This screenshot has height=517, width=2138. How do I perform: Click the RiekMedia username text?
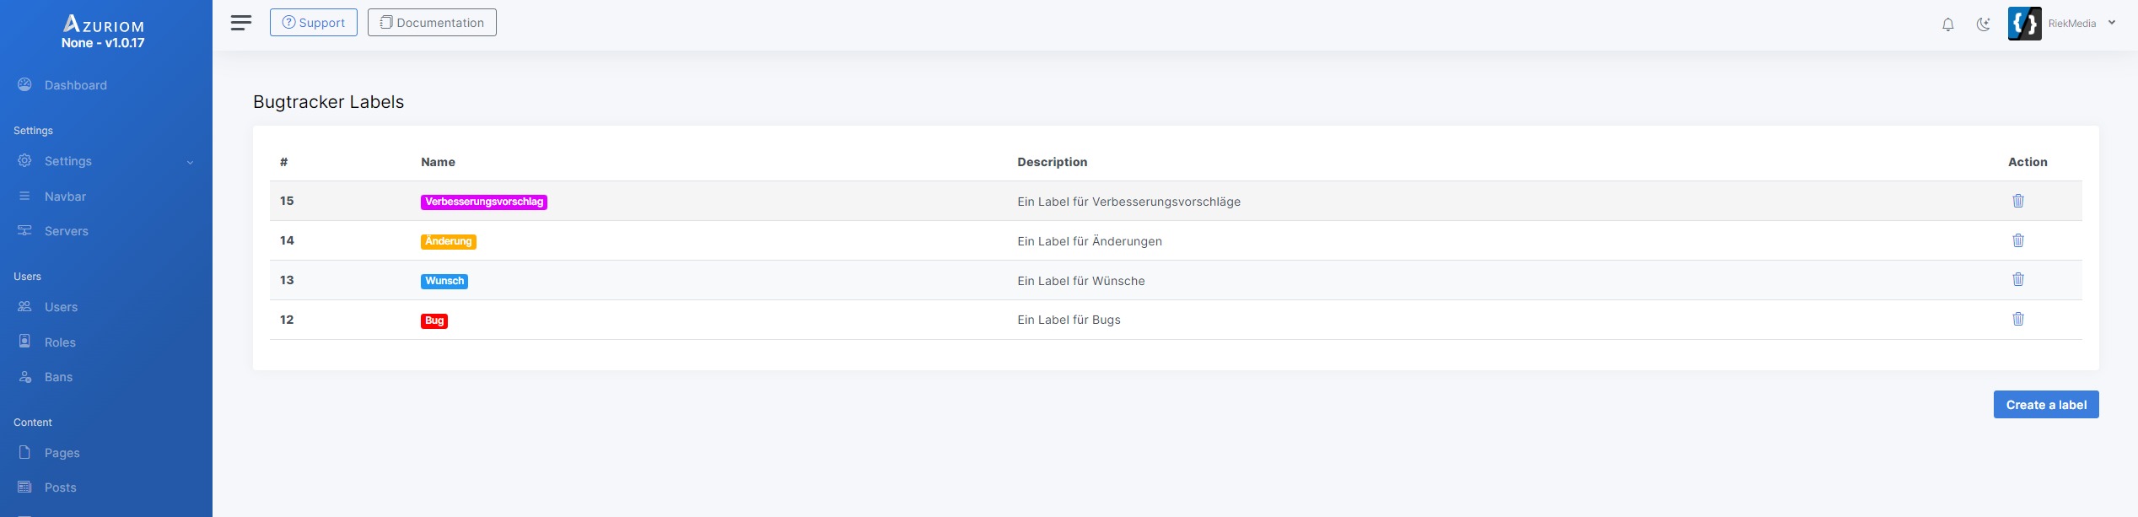[x=2072, y=24]
